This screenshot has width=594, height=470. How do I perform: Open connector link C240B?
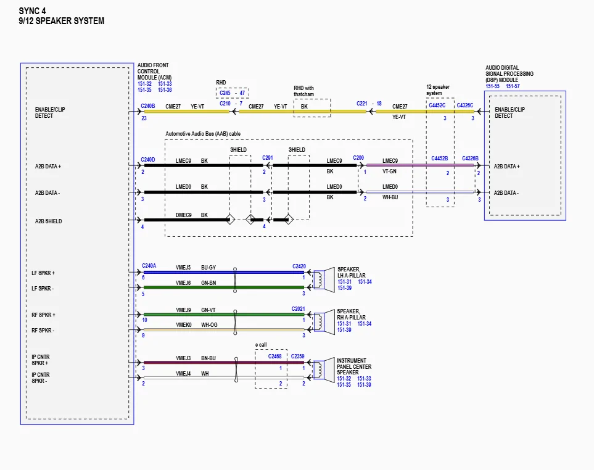[148, 106]
